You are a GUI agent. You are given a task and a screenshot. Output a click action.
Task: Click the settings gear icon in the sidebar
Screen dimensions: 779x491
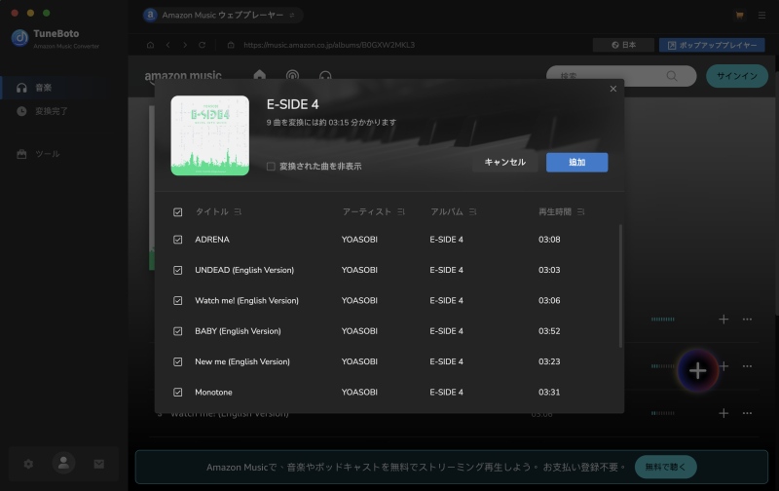click(x=28, y=464)
